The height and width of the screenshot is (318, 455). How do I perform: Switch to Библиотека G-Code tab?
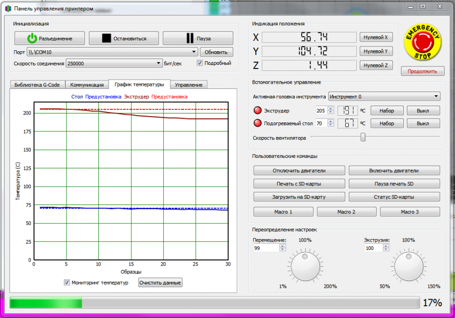click(x=37, y=85)
